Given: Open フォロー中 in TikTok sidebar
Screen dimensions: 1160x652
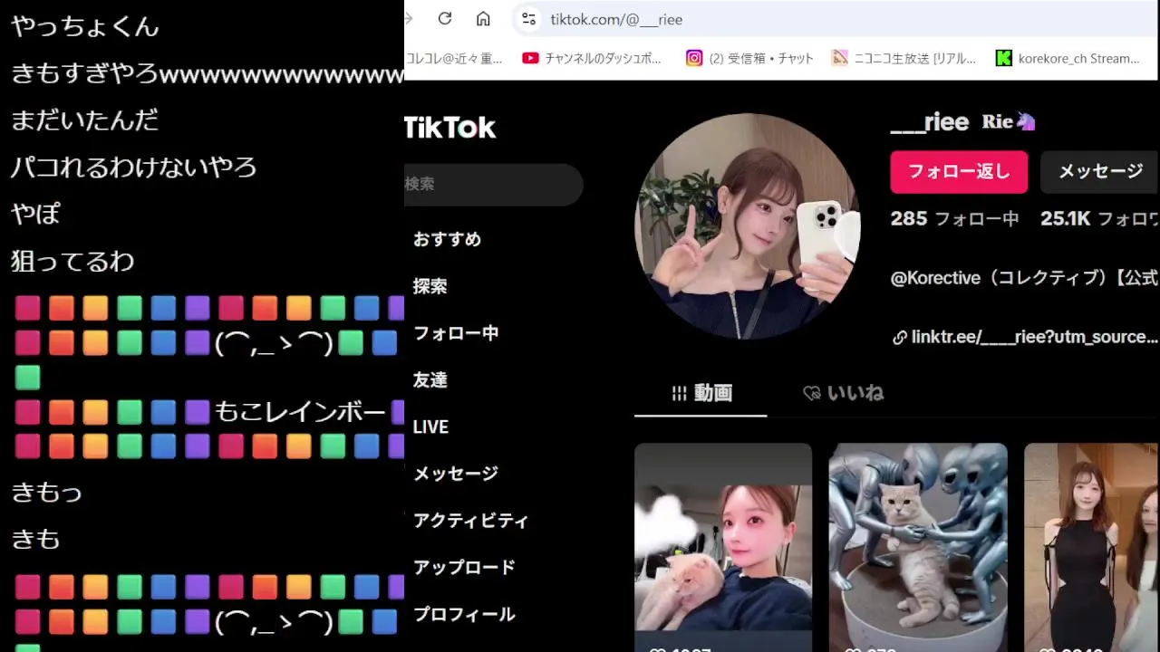Looking at the screenshot, I should click(x=456, y=333).
